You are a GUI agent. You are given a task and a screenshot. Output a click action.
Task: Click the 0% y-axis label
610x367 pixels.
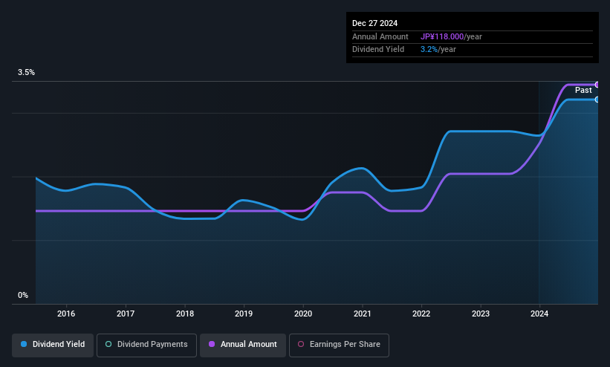pos(23,296)
